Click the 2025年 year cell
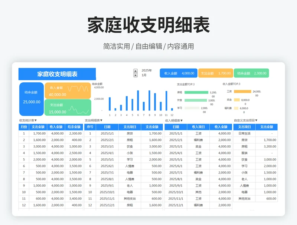 pyautogui.click(x=147, y=70)
